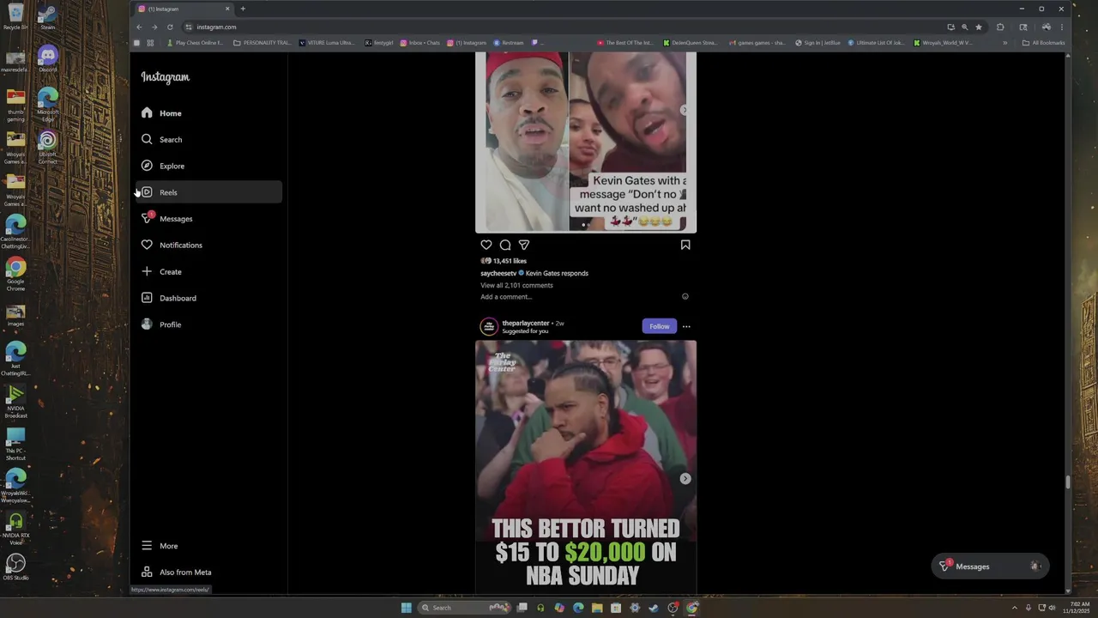1098x618 pixels.
Task: Bookmark this page with the star icon
Action: click(x=979, y=27)
